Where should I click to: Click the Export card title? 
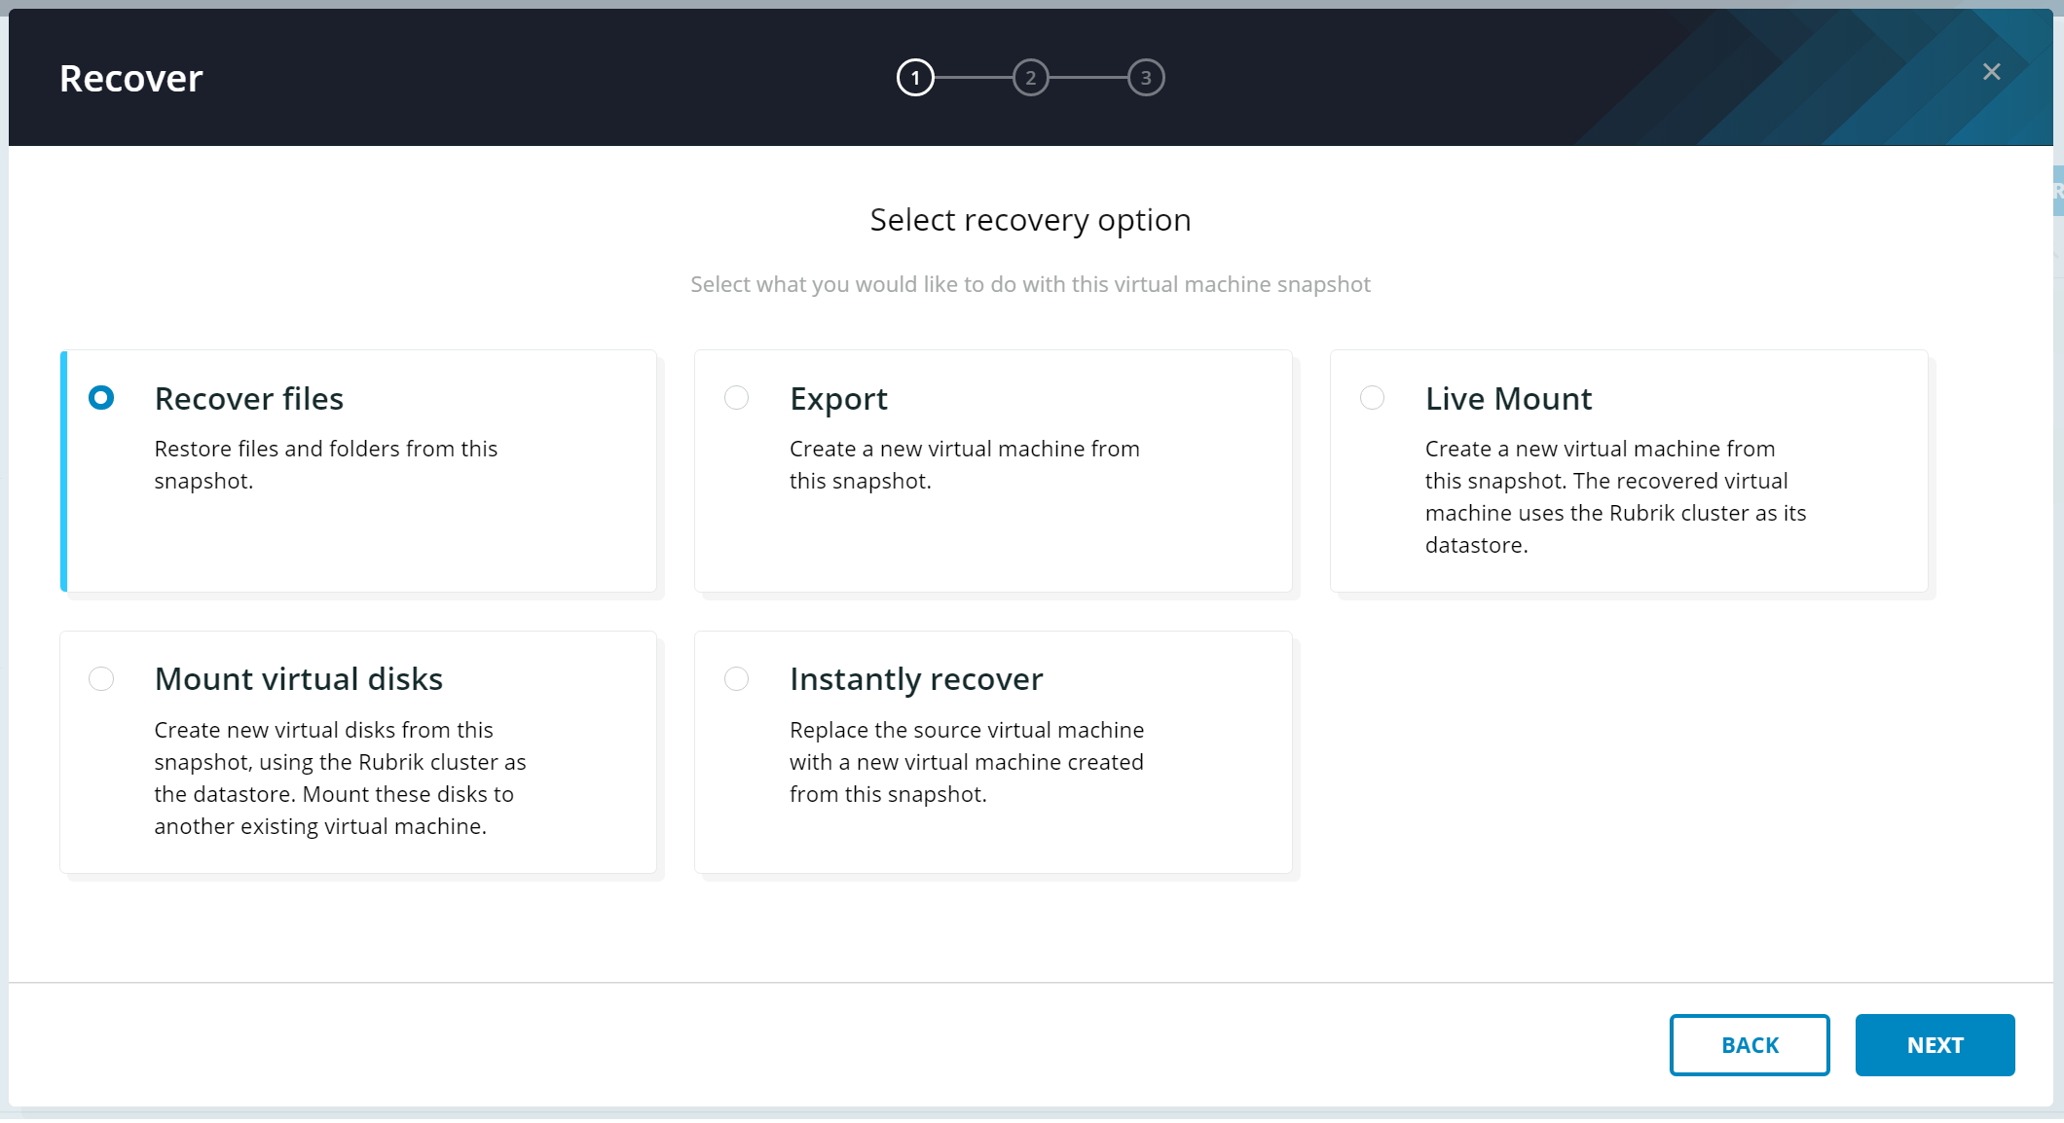point(838,399)
